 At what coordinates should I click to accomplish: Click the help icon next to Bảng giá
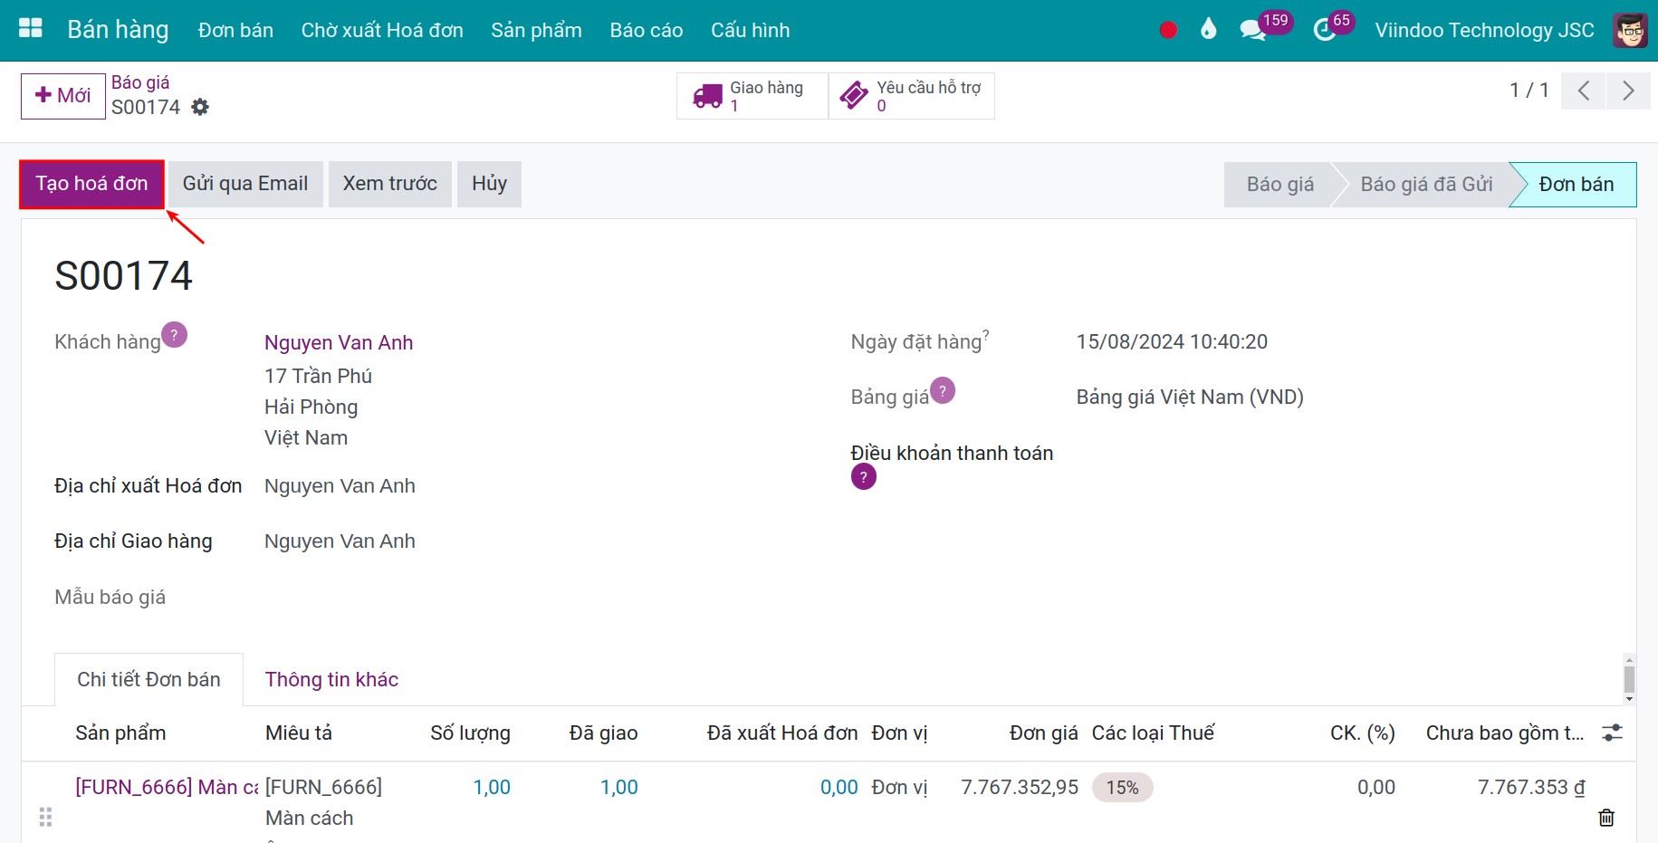coord(944,389)
